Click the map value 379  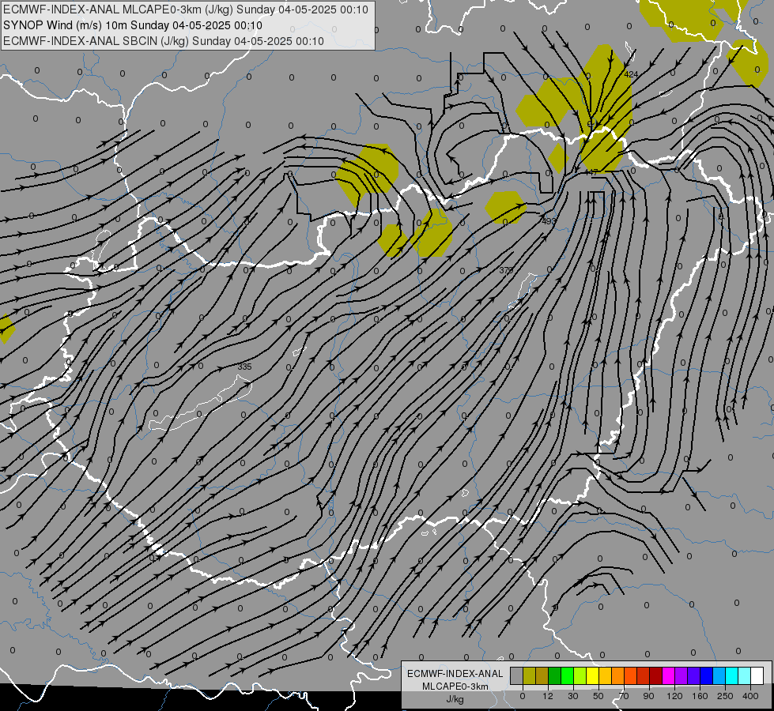click(506, 270)
